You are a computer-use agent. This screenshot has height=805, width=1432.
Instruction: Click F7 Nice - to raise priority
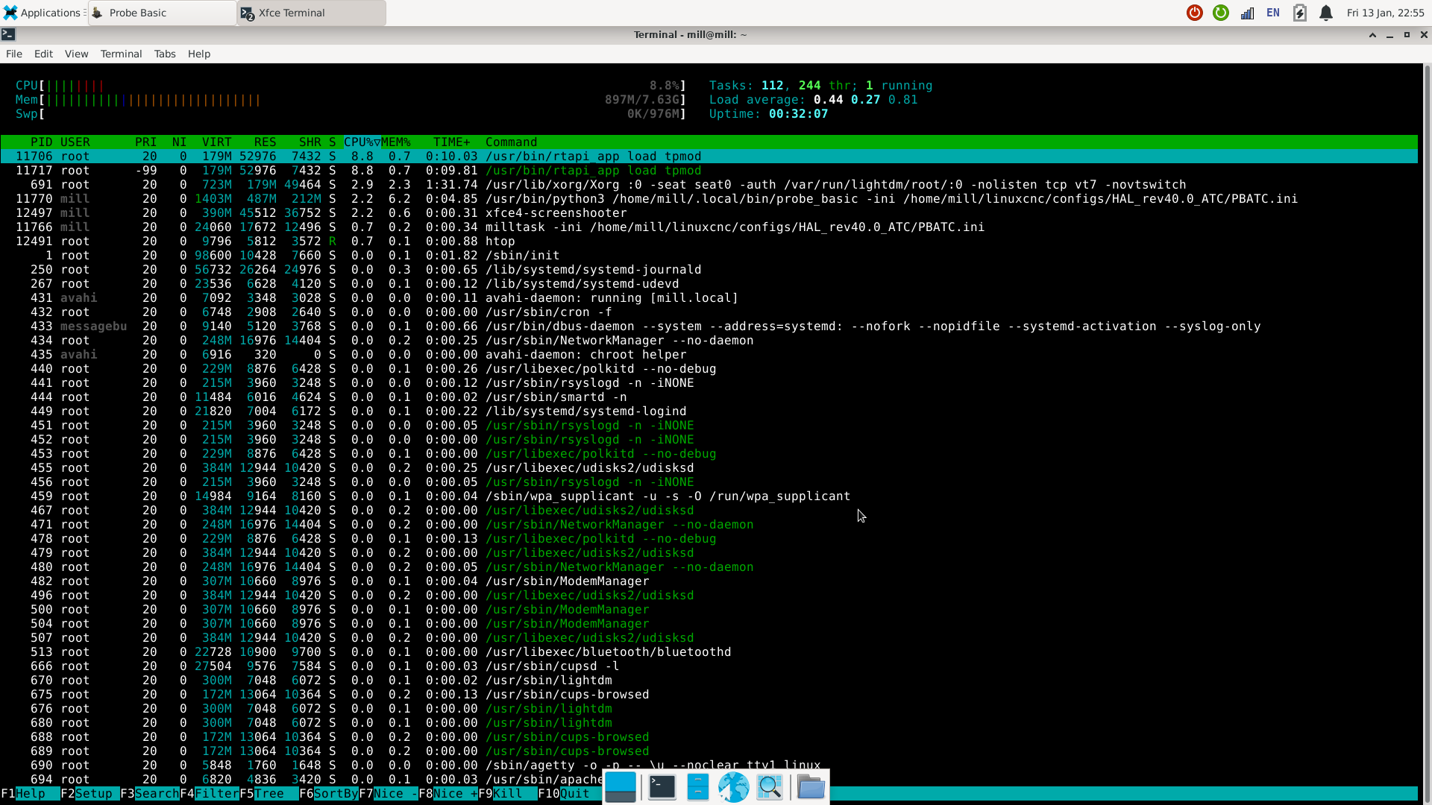tap(388, 793)
